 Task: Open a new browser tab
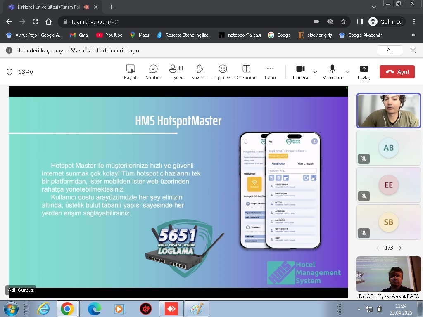coord(112,7)
